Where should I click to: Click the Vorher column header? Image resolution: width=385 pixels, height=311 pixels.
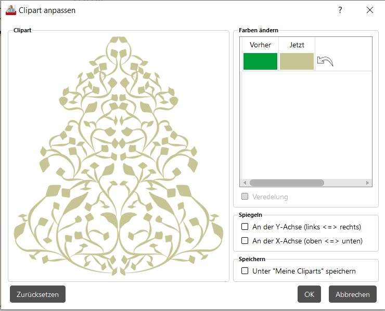coord(260,45)
